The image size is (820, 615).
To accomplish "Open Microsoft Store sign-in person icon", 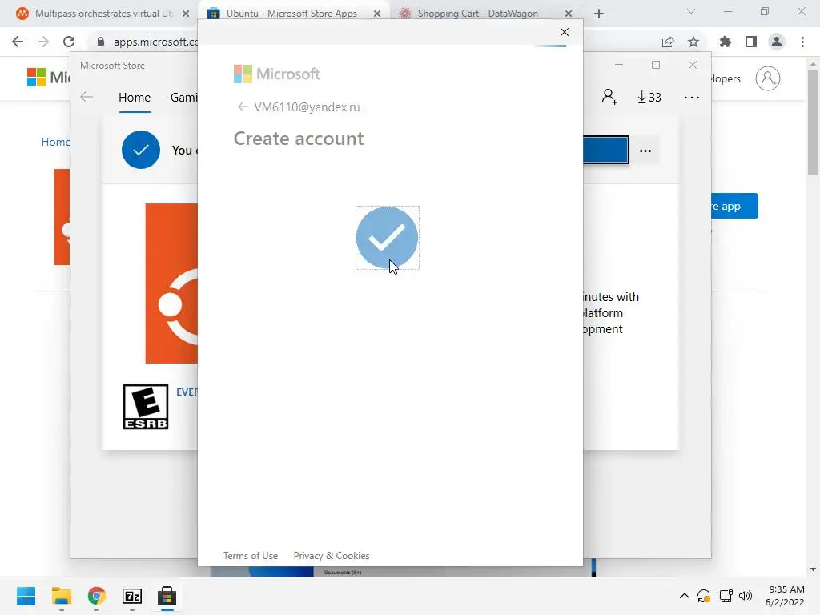I will click(609, 97).
